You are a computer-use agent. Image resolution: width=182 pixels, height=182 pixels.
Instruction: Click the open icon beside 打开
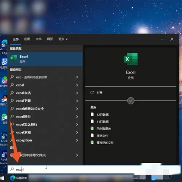coord(92,93)
